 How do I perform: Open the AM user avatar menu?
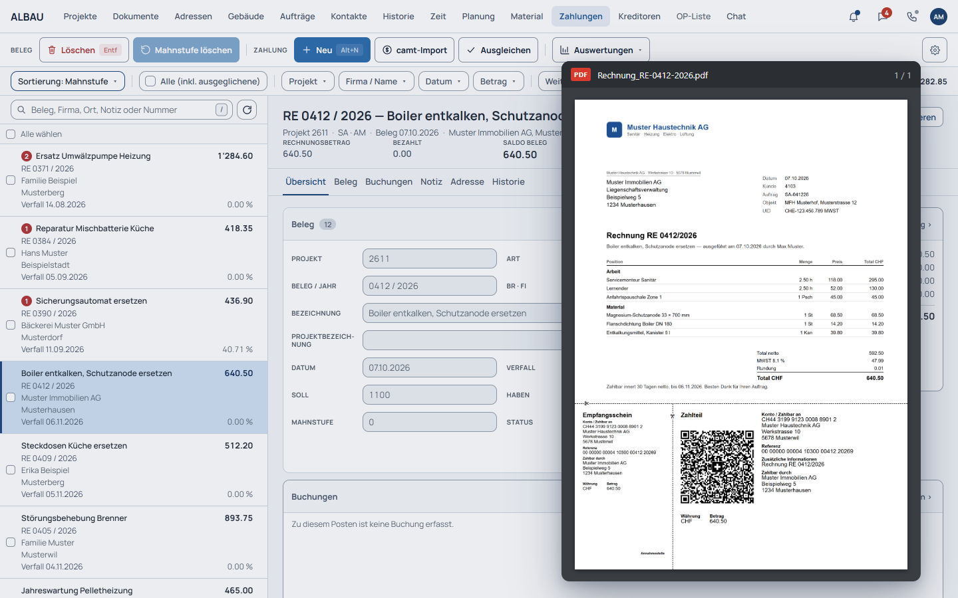tap(939, 17)
